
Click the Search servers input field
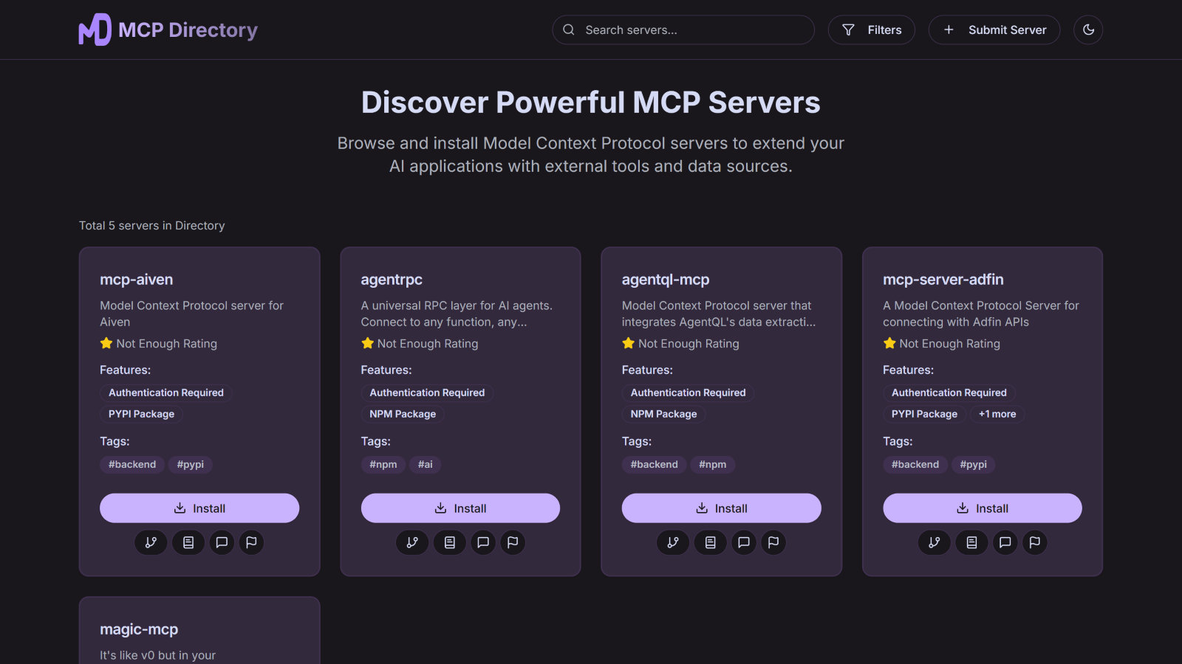tap(683, 30)
